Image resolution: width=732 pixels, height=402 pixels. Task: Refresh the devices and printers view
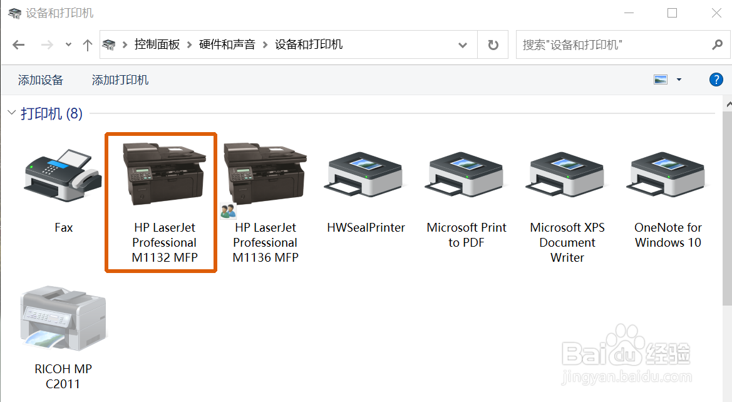tap(493, 45)
